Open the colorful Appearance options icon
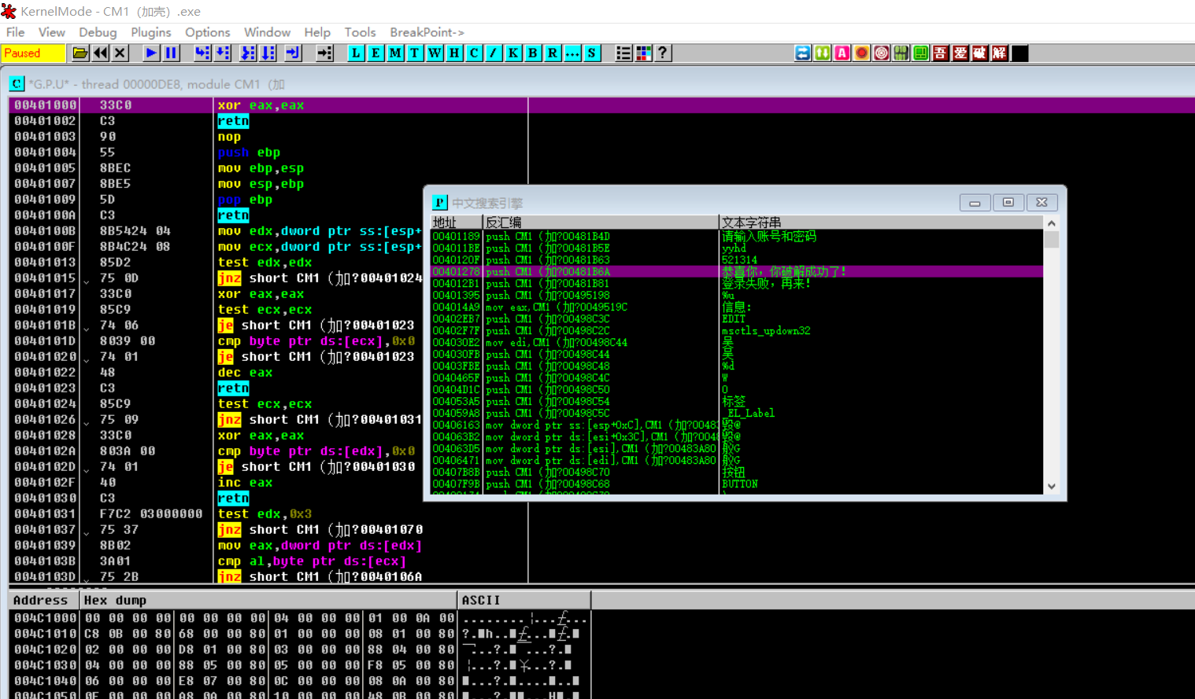Viewport: 1195px width, 699px height. 643,53
